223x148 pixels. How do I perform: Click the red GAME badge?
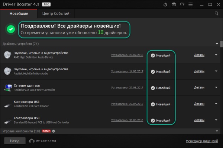(x=46, y=131)
